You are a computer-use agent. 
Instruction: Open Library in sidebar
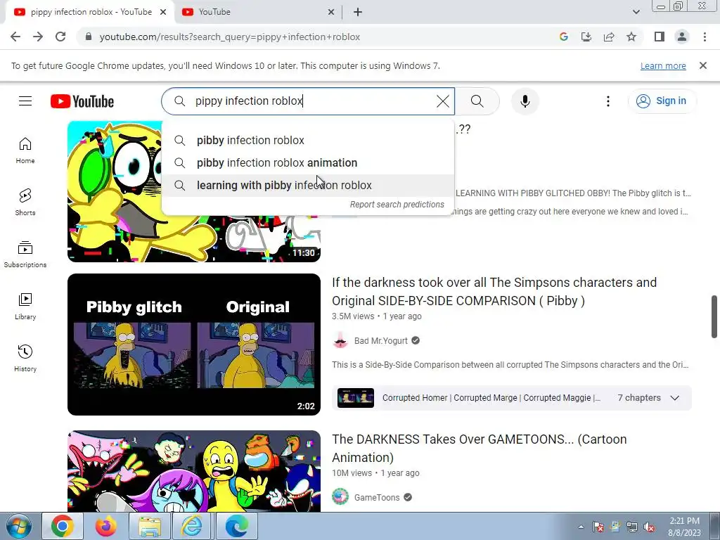click(25, 307)
